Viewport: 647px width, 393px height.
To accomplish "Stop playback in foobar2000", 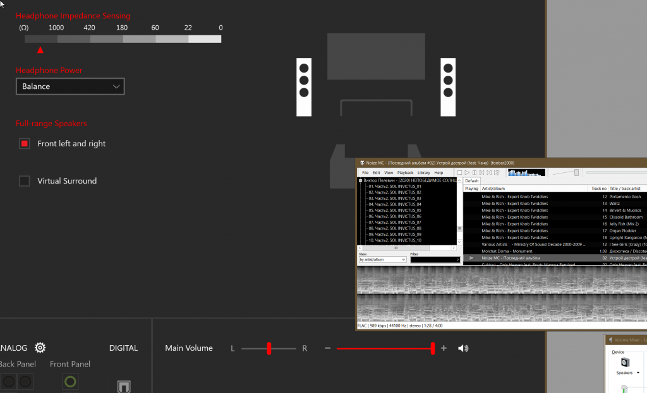I will [x=459, y=173].
